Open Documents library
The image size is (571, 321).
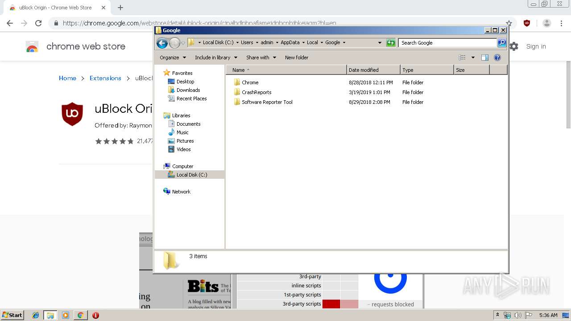tap(184, 124)
